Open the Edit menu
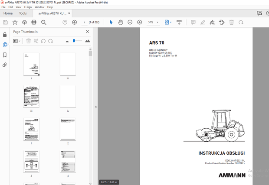 11,7
